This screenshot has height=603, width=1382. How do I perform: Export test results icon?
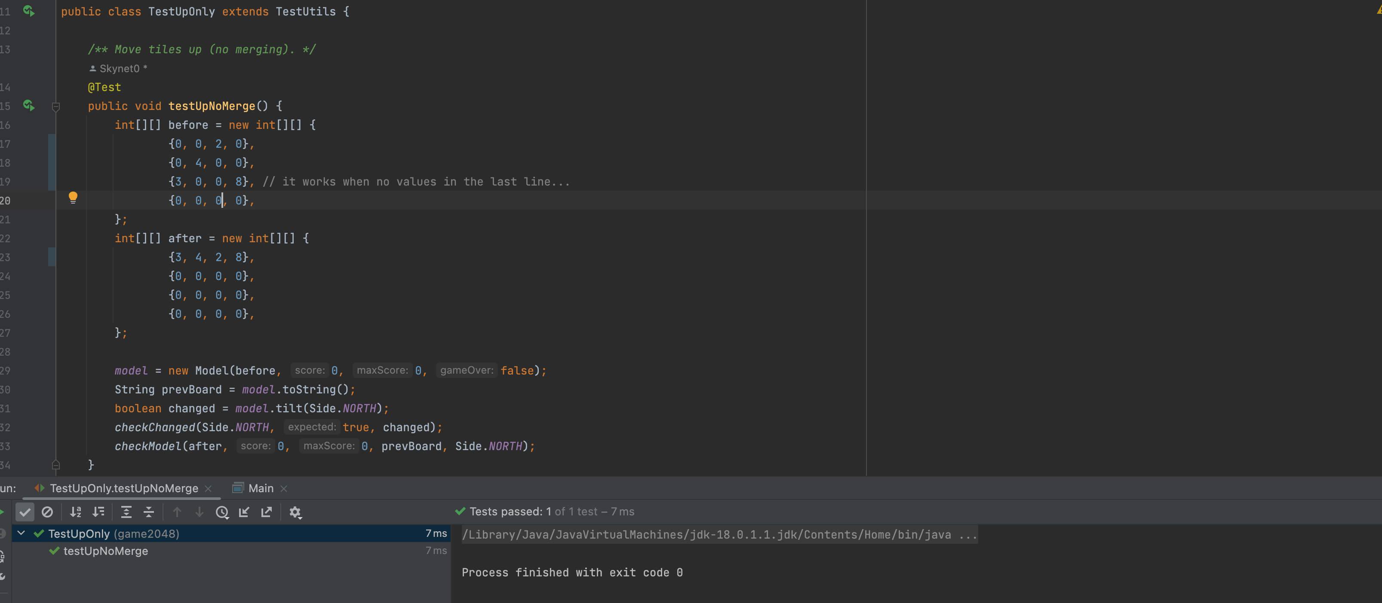pyautogui.click(x=267, y=512)
